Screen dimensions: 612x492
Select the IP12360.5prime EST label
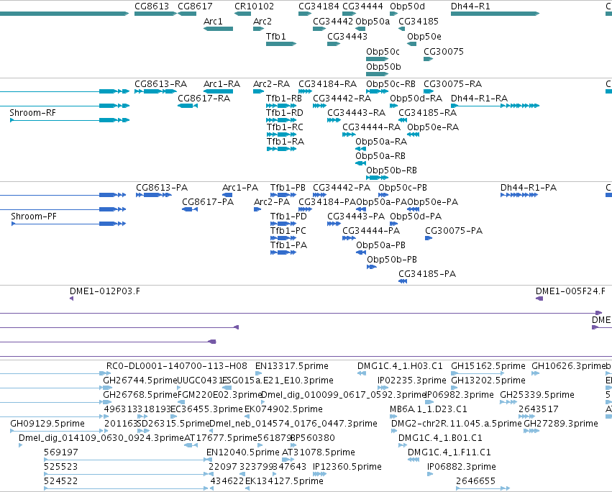(347, 467)
